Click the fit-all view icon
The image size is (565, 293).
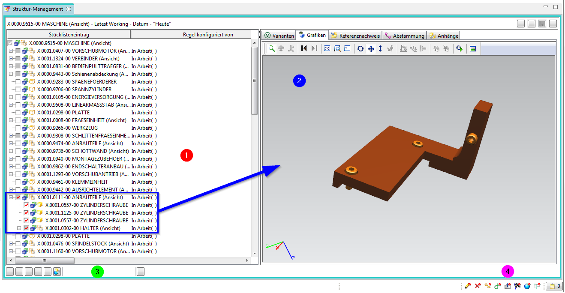click(x=327, y=49)
